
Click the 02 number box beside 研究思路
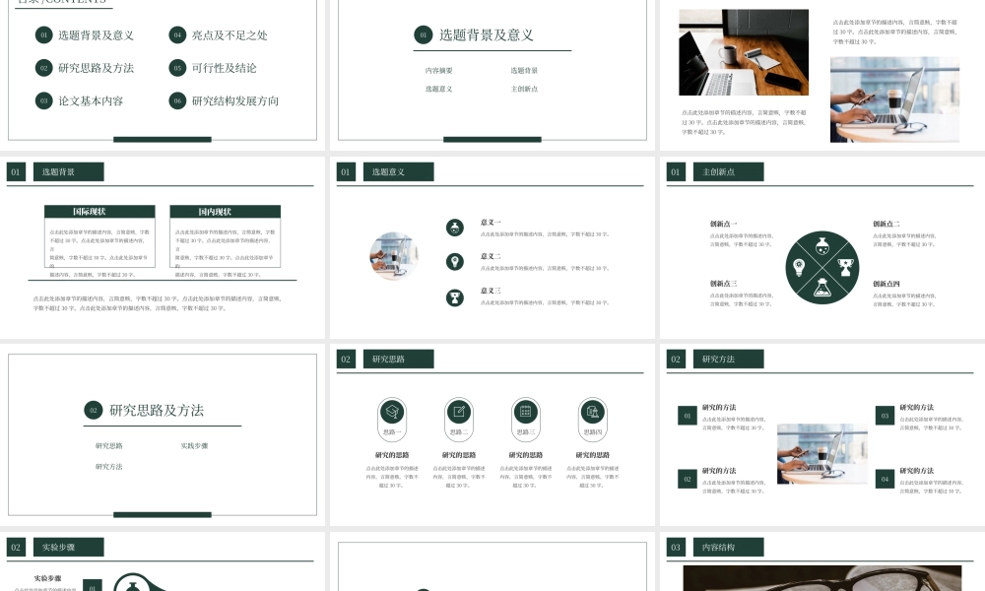[346, 360]
